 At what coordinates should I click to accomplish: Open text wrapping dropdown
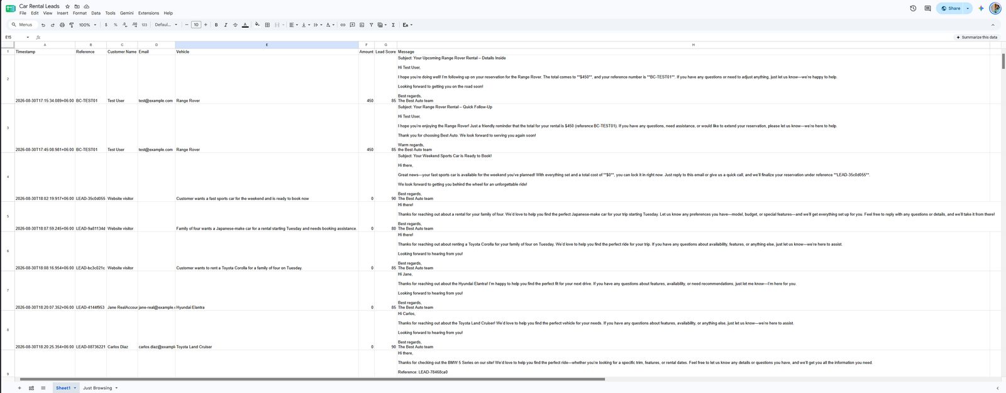pos(317,25)
